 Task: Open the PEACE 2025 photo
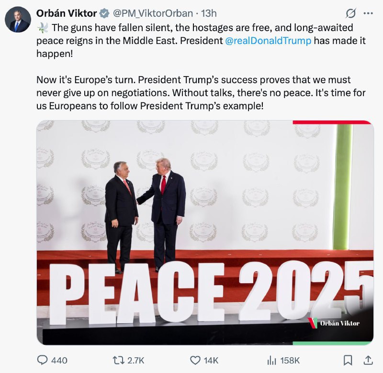[x=205, y=232]
